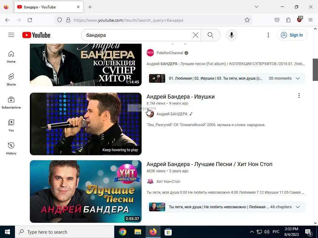Open PatefonChannel avatar
Screen dimensions: 318x238
[150, 53]
